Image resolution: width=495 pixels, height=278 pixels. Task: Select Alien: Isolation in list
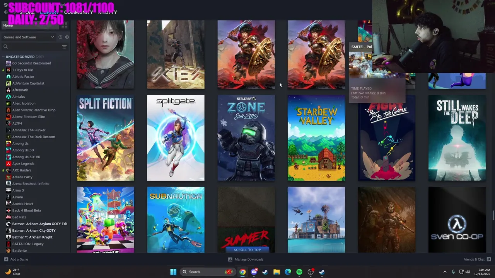tap(24, 103)
